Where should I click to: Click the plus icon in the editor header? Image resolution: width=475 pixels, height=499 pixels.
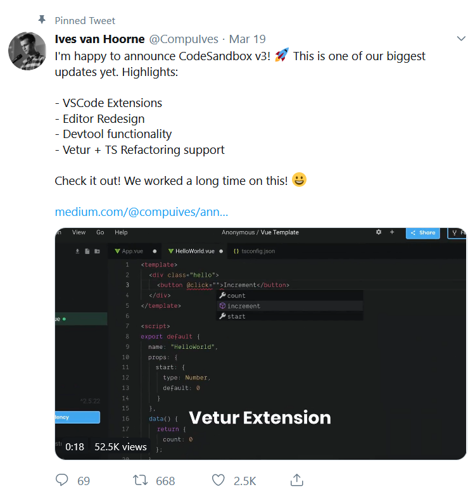point(392,232)
